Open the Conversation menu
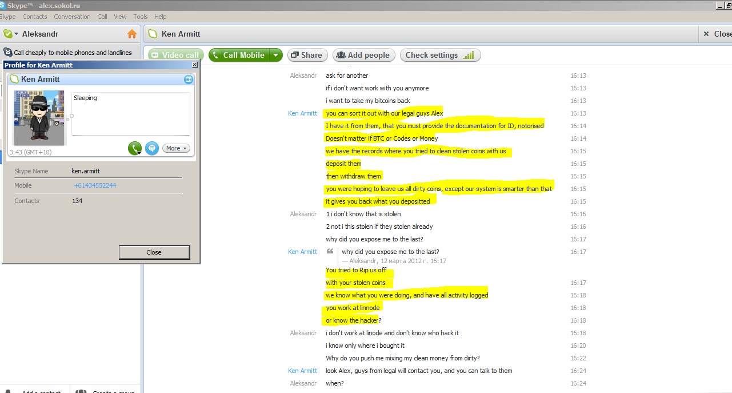 tap(72, 17)
